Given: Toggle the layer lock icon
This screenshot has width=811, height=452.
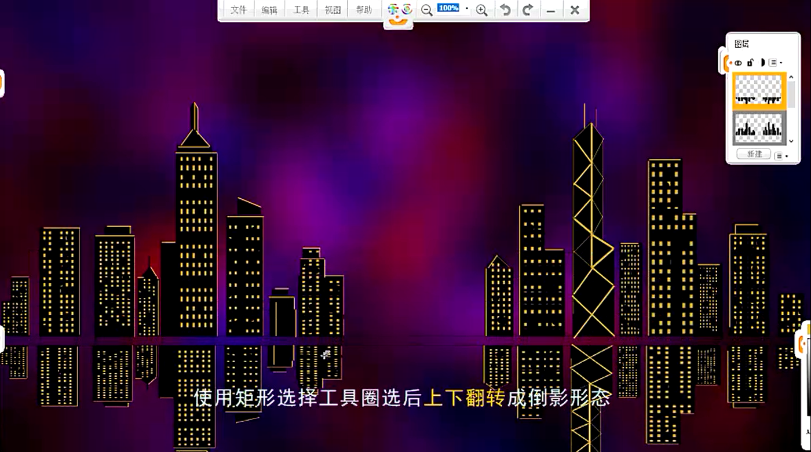Looking at the screenshot, I should 750,63.
